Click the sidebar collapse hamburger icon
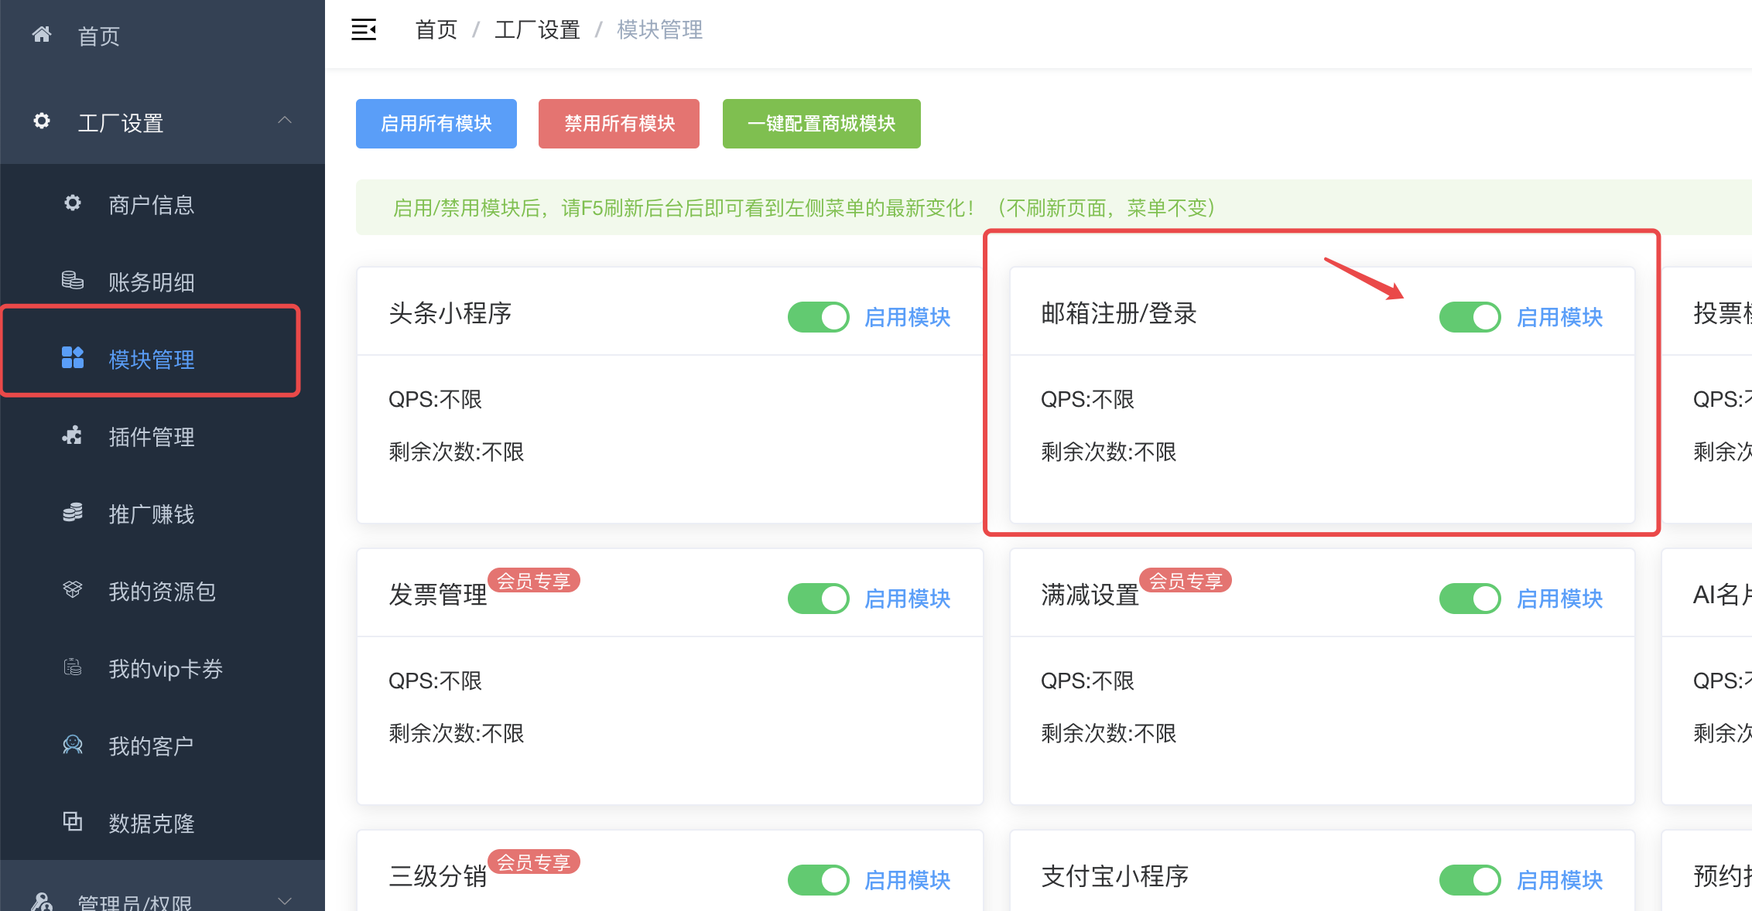The width and height of the screenshot is (1752, 911). click(x=364, y=29)
